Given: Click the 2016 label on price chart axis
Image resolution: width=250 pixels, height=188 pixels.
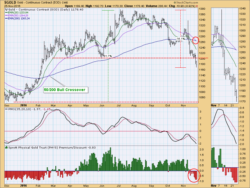Looking at the screenshot, I should [x=24, y=105].
